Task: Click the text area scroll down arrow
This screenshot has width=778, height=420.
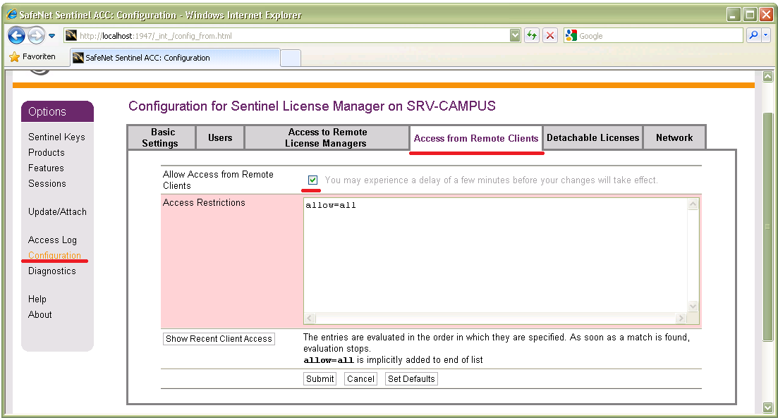Action: point(693,306)
